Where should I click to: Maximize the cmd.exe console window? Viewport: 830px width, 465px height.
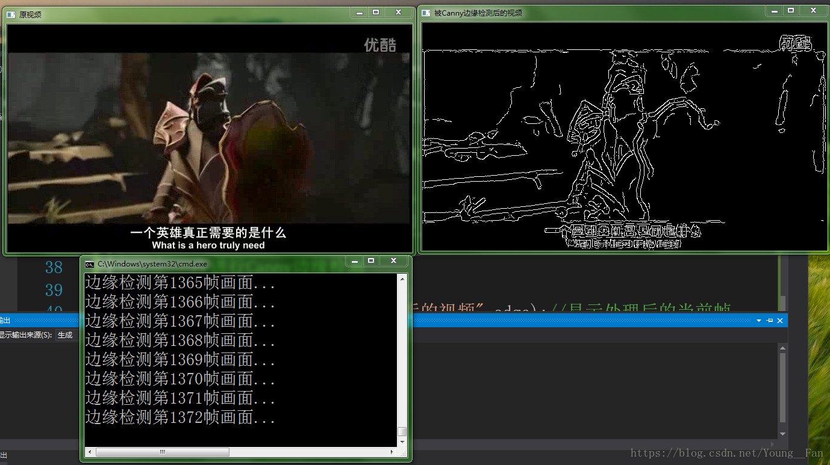click(372, 261)
